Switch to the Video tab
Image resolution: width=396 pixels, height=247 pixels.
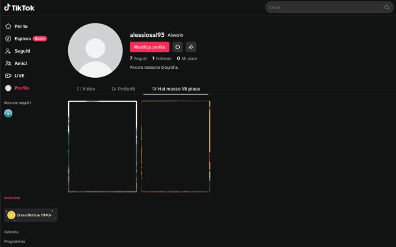[x=86, y=89]
